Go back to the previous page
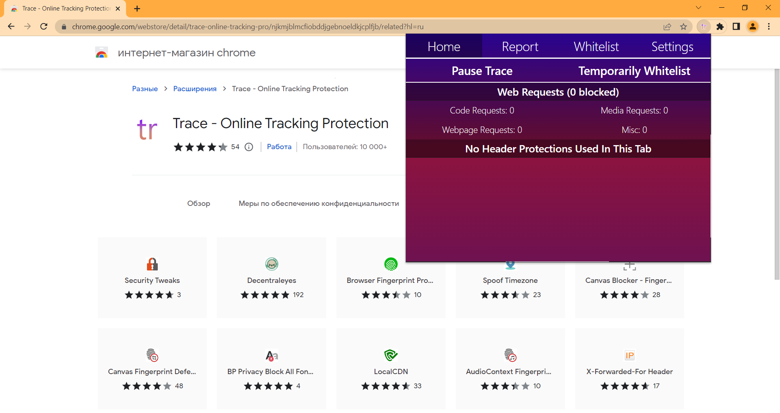The image size is (780, 413). [x=11, y=26]
